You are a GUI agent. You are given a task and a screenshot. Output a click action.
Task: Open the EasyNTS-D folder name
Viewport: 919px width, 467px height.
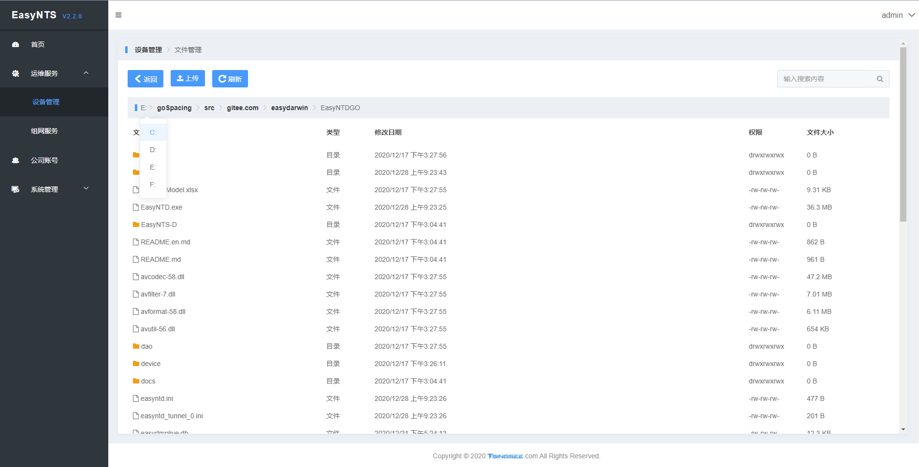159,225
